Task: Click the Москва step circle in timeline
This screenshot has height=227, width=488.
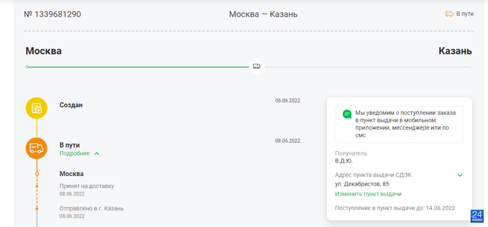Action: pos(37,174)
